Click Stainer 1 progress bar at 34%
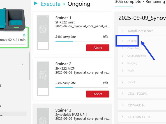This screenshot has width=166, height=124. pyautogui.click(x=82, y=41)
